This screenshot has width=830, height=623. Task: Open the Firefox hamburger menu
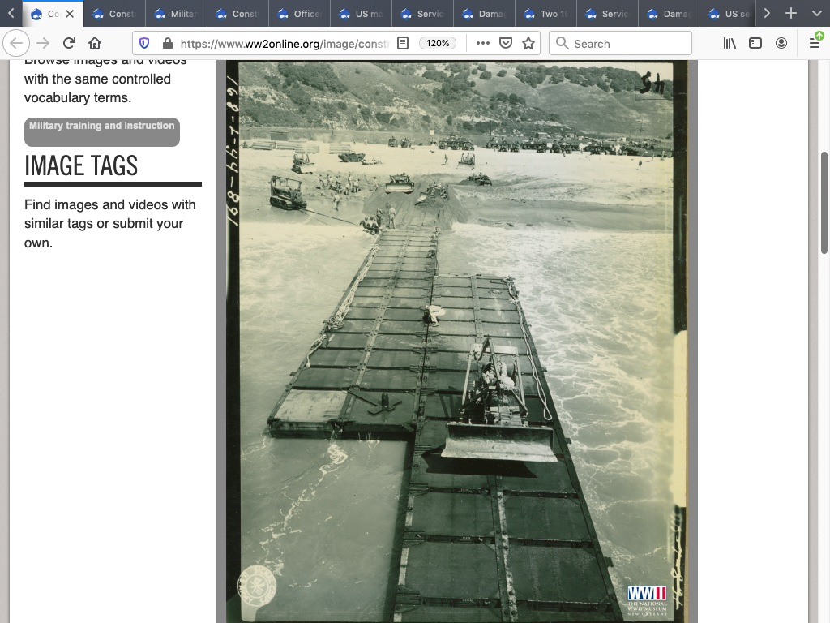[x=815, y=44]
